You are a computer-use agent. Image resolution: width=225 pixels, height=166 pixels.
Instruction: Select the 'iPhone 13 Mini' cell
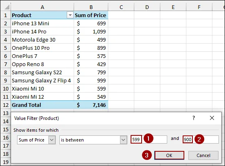pyautogui.click(x=42, y=23)
